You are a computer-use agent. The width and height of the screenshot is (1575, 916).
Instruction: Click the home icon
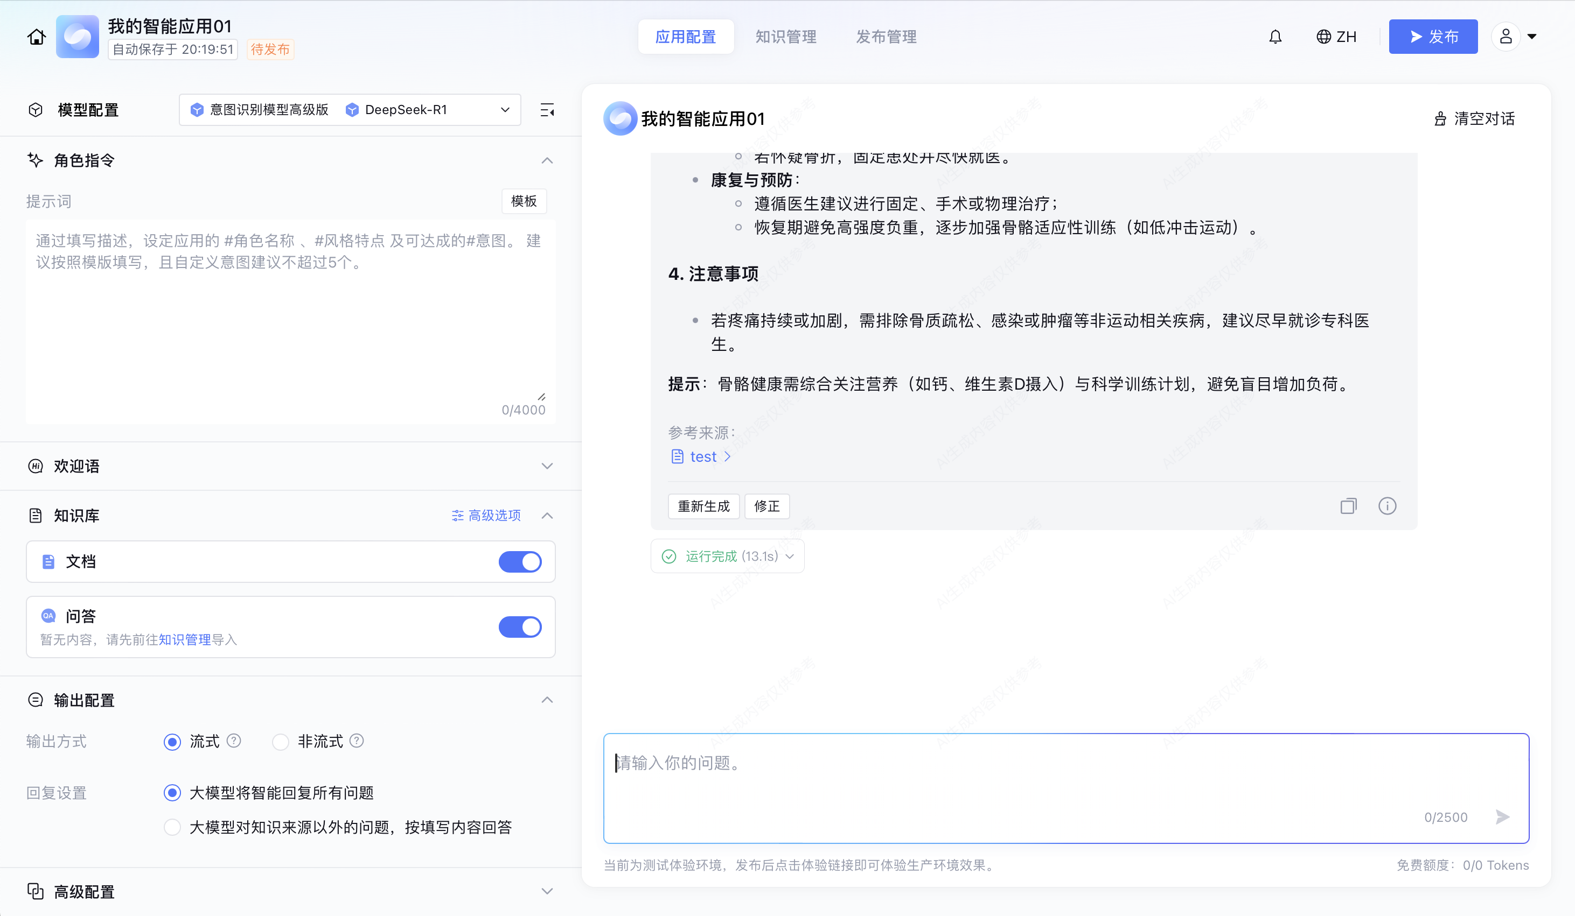coord(36,37)
